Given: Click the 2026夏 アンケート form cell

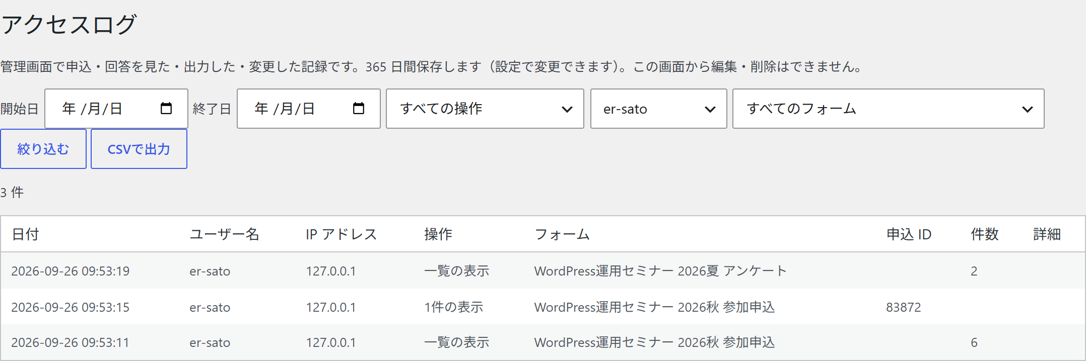Looking at the screenshot, I should tap(660, 271).
